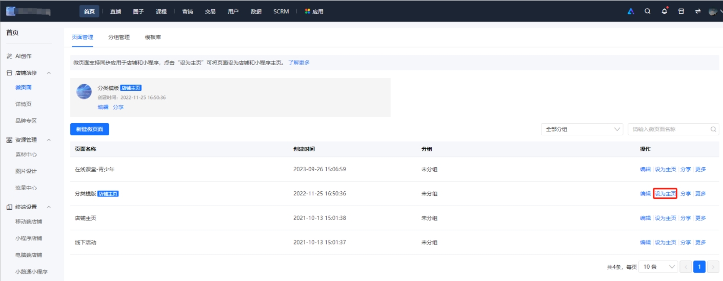This screenshot has height=281, width=723.
Task: Click 设为主页 for the 分类模版 row
Action: coord(665,193)
